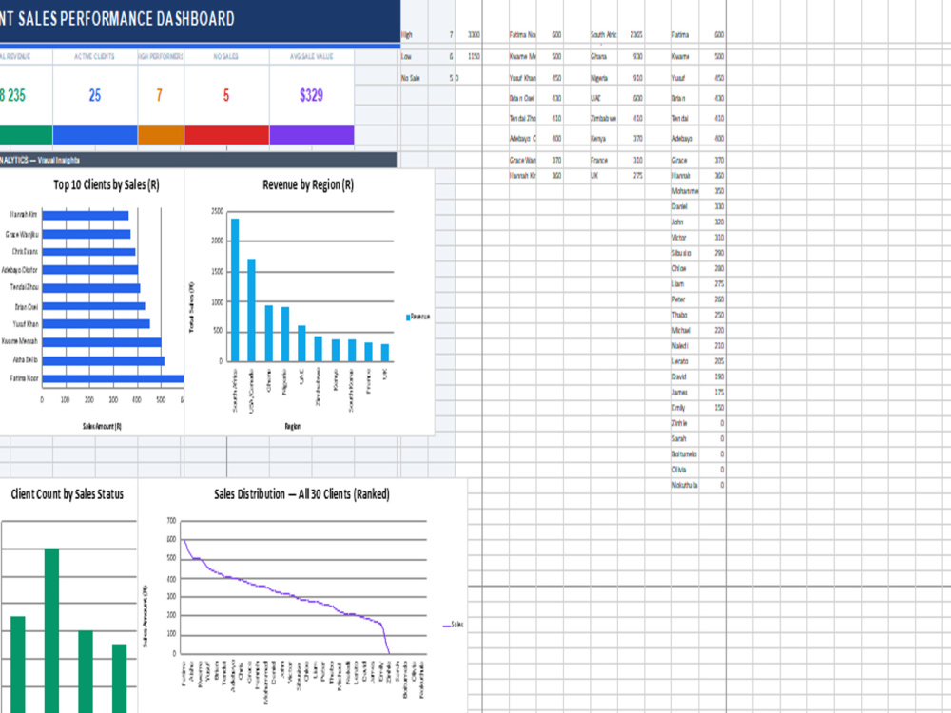Select the Grace Wan client name cell
Screen dimensions: 951x713
[522, 160]
